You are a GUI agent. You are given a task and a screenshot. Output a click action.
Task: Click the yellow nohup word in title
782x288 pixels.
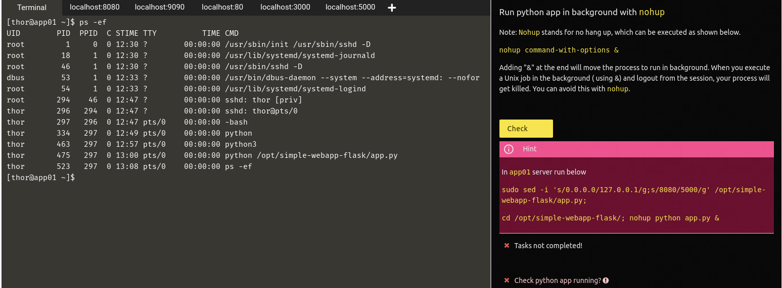tap(652, 12)
